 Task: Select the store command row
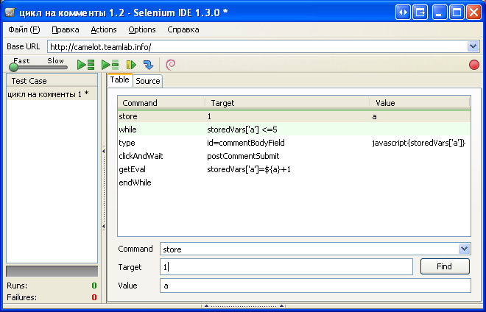coord(294,116)
